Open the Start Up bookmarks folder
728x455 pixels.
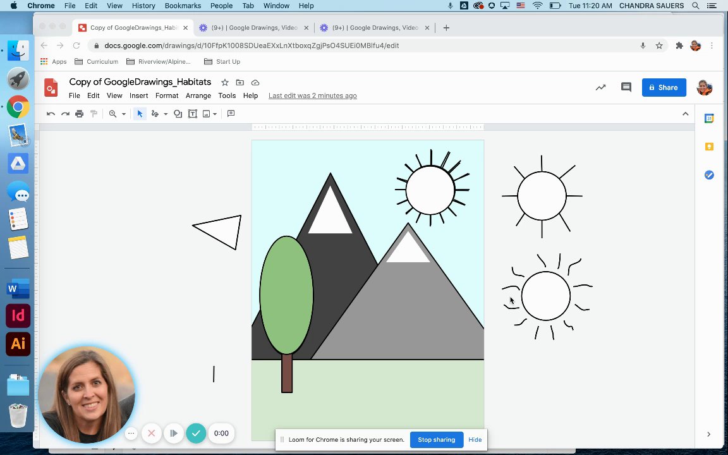click(222, 61)
